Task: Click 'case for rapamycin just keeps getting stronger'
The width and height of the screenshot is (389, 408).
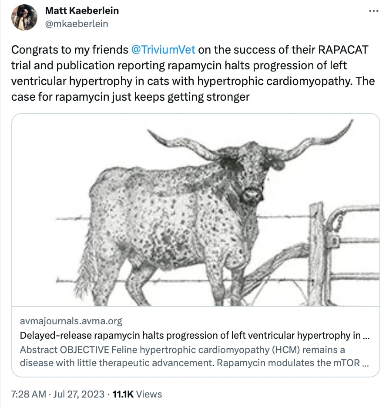Action: pos(131,97)
